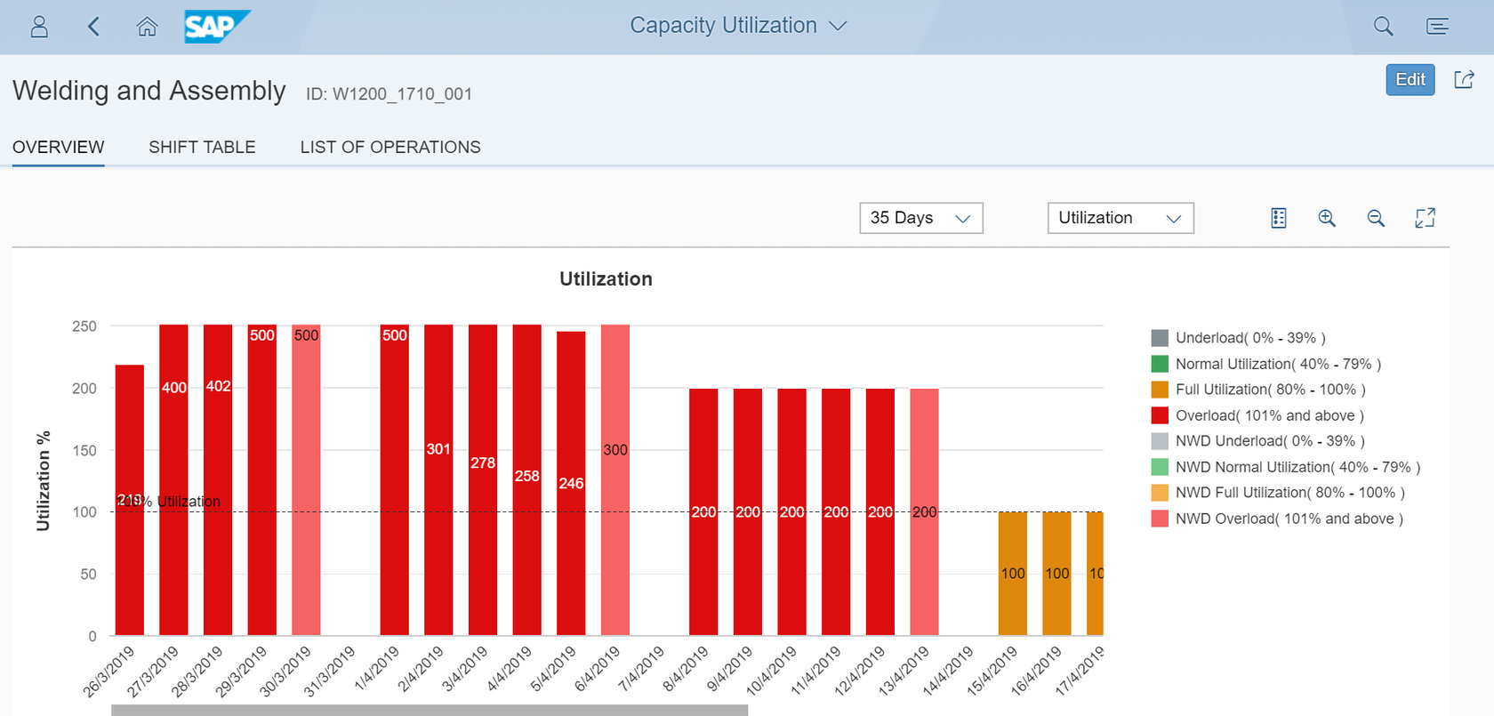Click the 31/3/2019 axis date label
The image size is (1494, 716).
(329, 671)
